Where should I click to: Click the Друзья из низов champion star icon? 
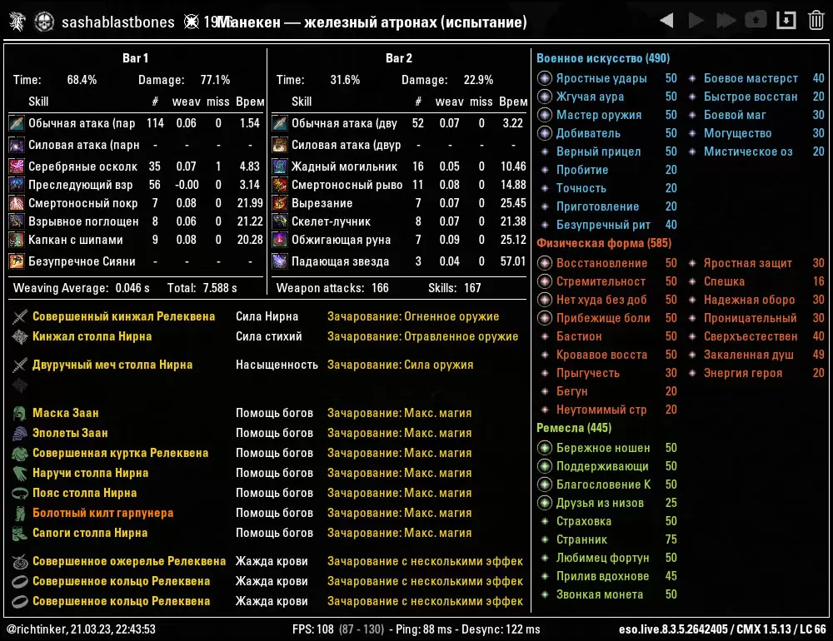545,502
